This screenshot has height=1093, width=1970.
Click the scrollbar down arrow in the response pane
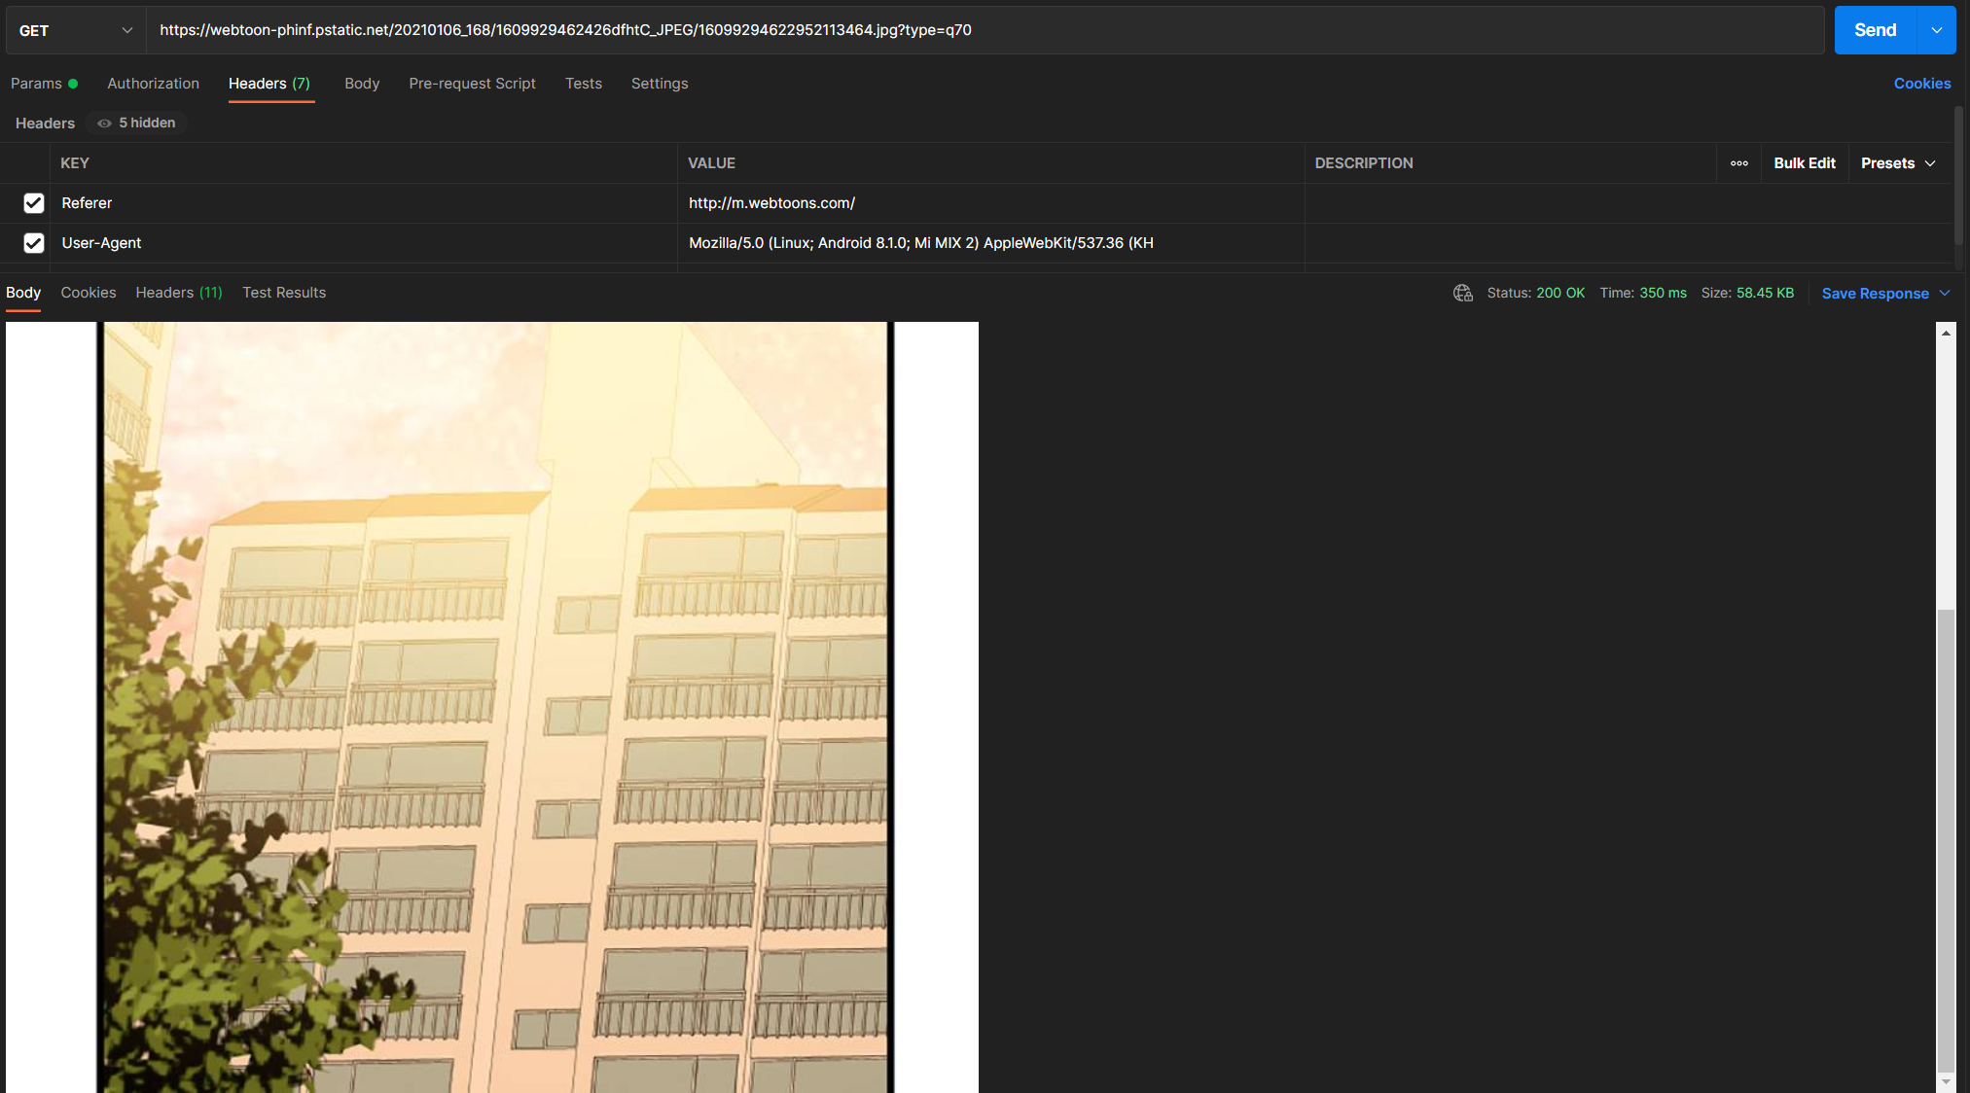(1946, 1081)
